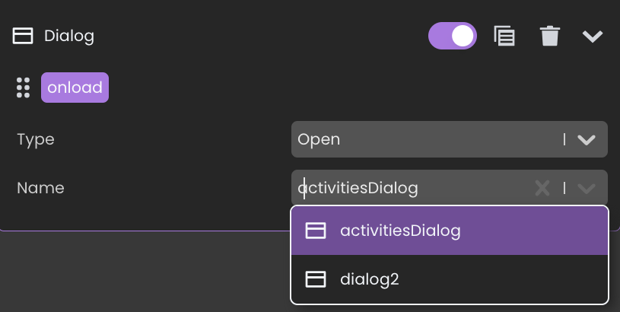Click the Name field label

[x=40, y=188]
